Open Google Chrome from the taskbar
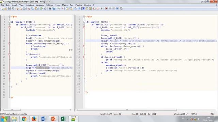The width and height of the screenshot is (218, 122). tap(24, 119)
